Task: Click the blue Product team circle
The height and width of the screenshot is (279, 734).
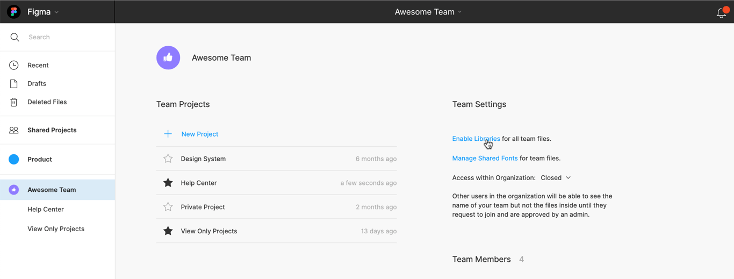Action: 14,159
